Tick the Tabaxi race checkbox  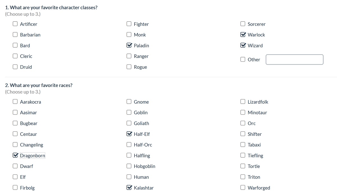click(243, 145)
